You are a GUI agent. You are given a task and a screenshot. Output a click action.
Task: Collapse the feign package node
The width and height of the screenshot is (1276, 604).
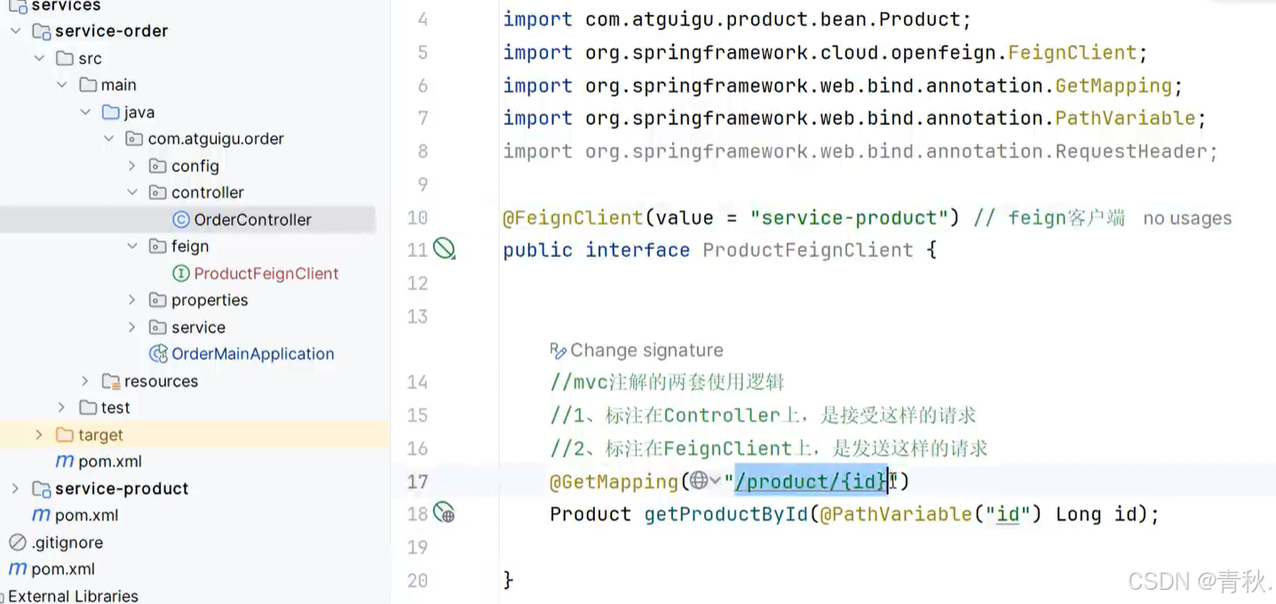pos(131,247)
